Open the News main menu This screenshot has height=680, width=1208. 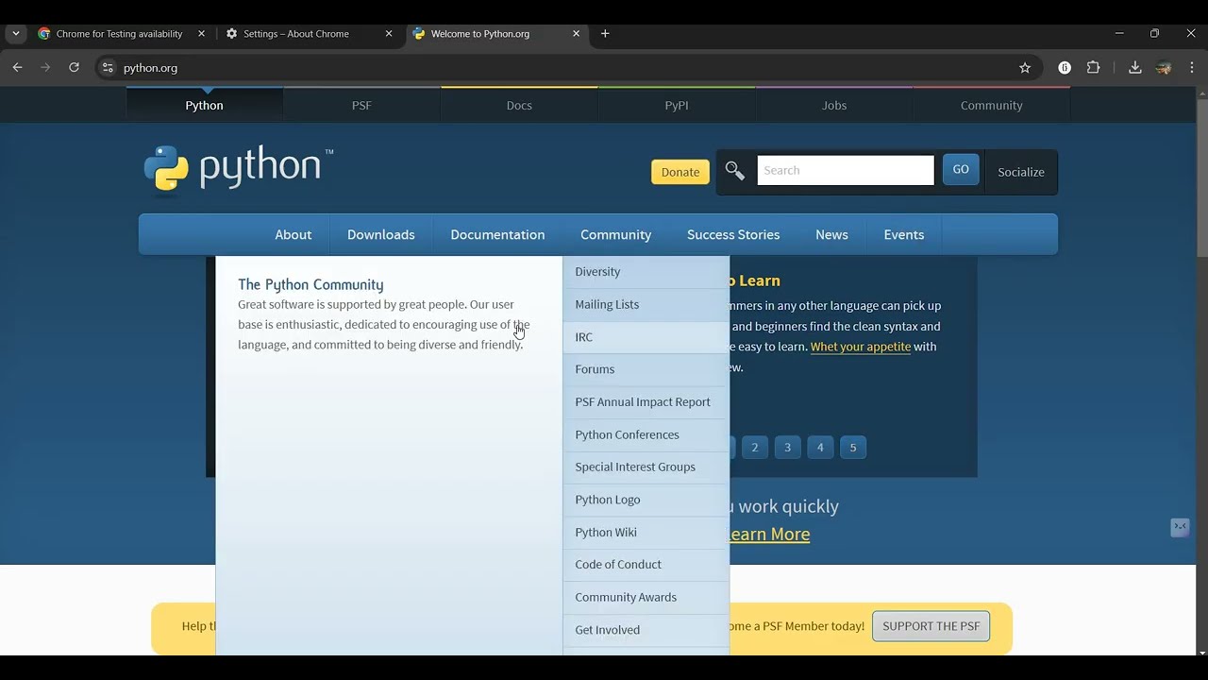pos(831,234)
